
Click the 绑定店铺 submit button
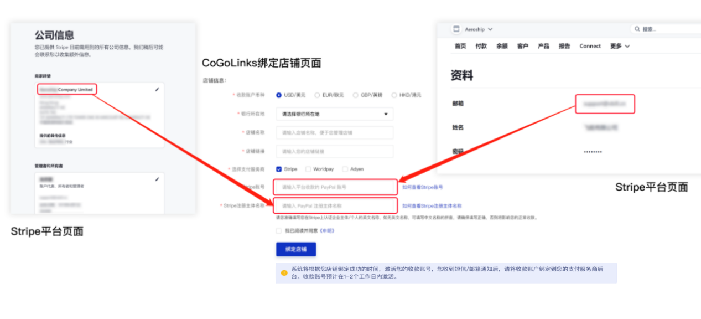295,249
